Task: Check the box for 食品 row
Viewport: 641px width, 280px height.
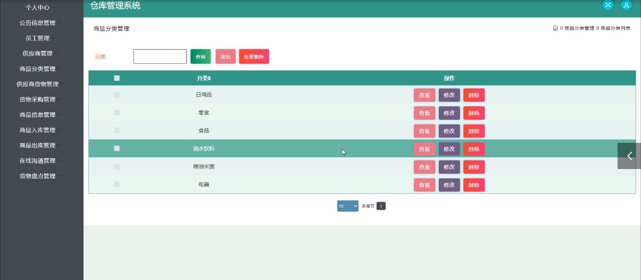Action: [117, 130]
